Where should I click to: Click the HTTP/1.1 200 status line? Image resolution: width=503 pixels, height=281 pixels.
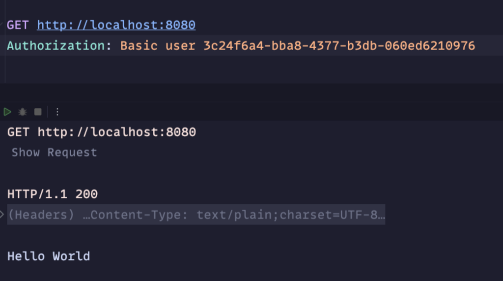click(x=52, y=194)
